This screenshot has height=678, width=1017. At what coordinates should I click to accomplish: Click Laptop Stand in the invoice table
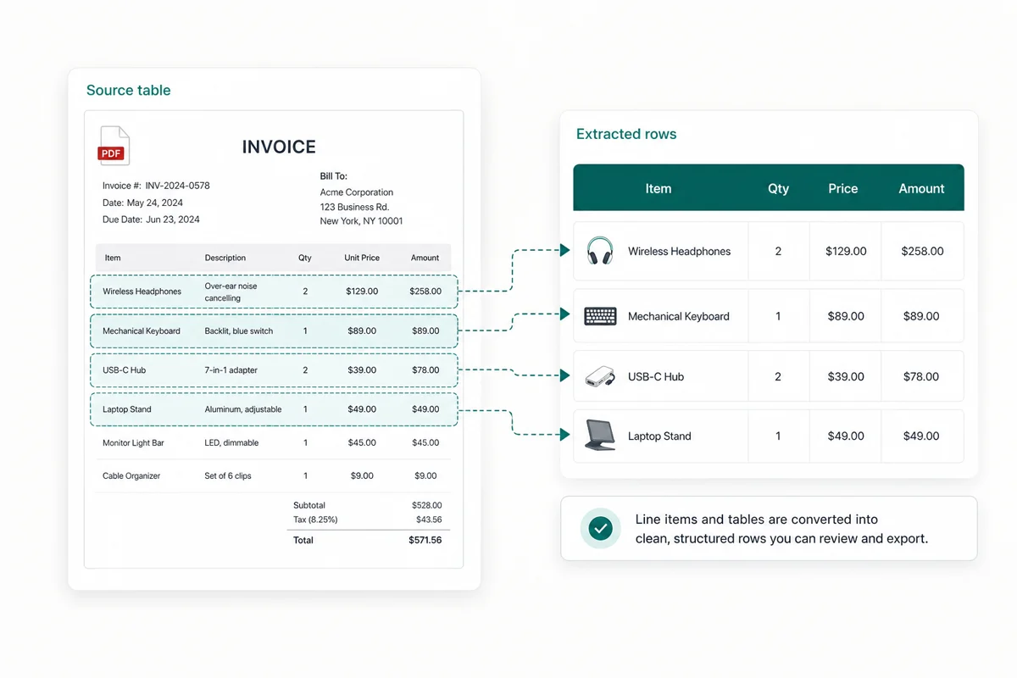pos(127,409)
